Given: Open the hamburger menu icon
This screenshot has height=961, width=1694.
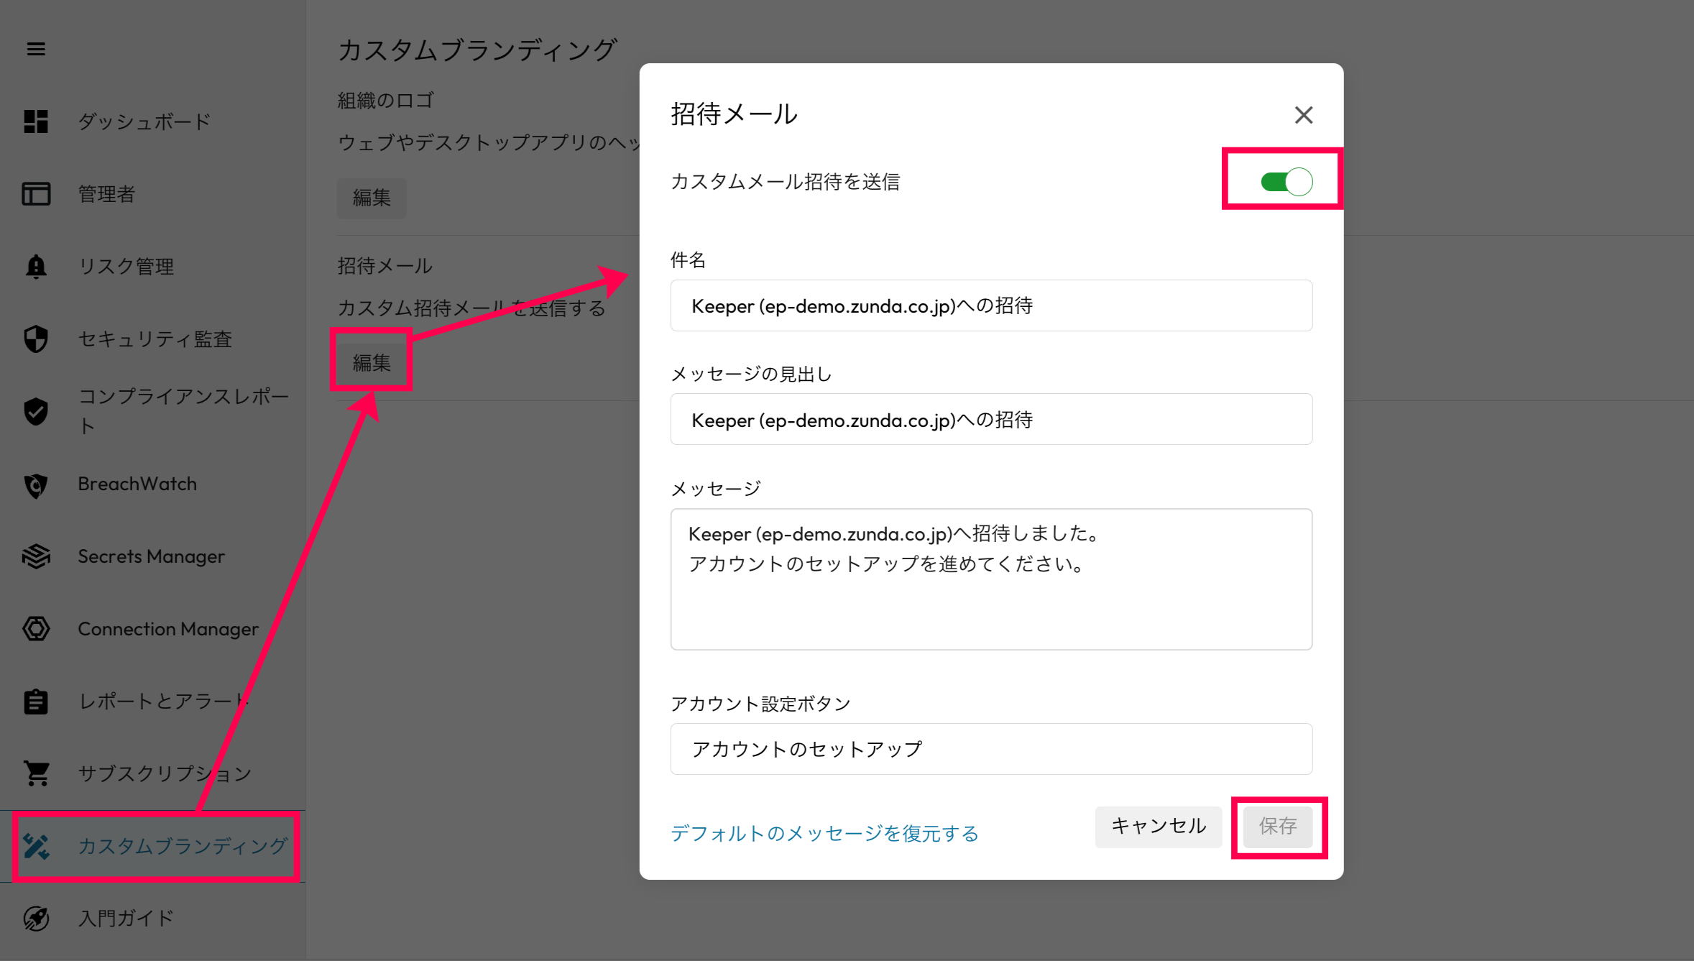Looking at the screenshot, I should (x=36, y=49).
